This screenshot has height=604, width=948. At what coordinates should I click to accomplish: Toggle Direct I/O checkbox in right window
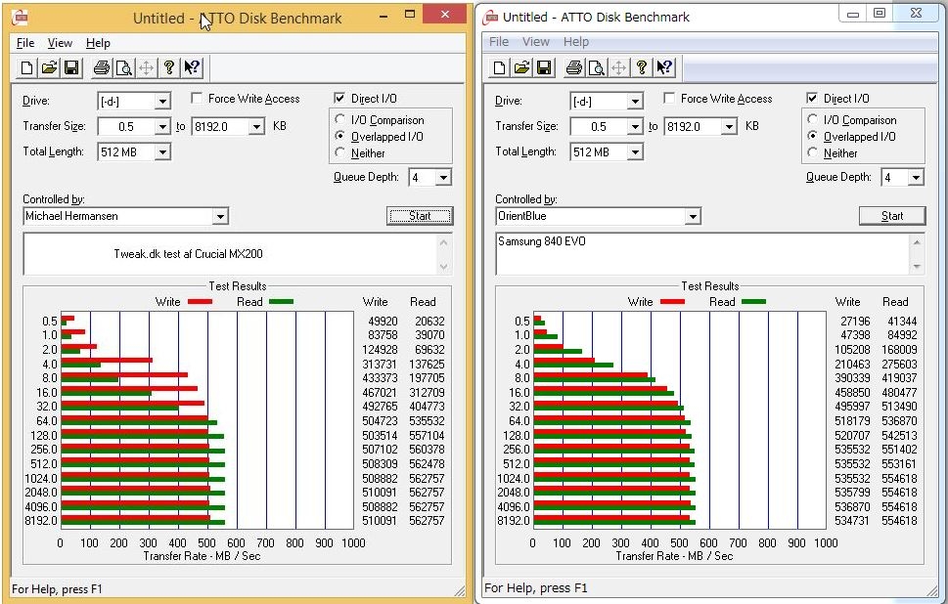point(812,98)
